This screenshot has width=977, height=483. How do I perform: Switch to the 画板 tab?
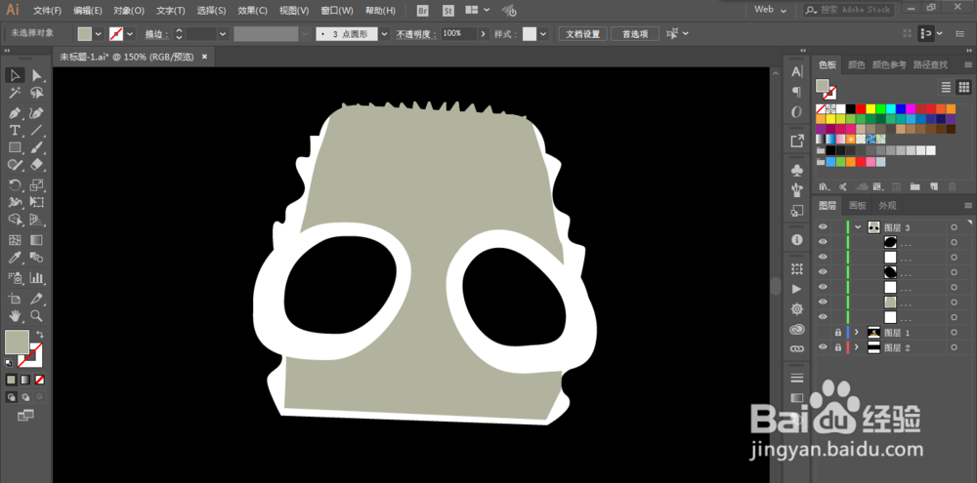pos(858,206)
